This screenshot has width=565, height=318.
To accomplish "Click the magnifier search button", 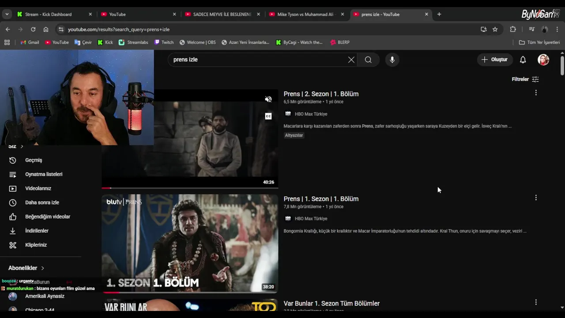I will coord(368,60).
